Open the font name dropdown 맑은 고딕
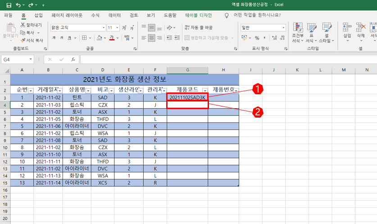This screenshot has height=224, width=377. (x=104, y=28)
